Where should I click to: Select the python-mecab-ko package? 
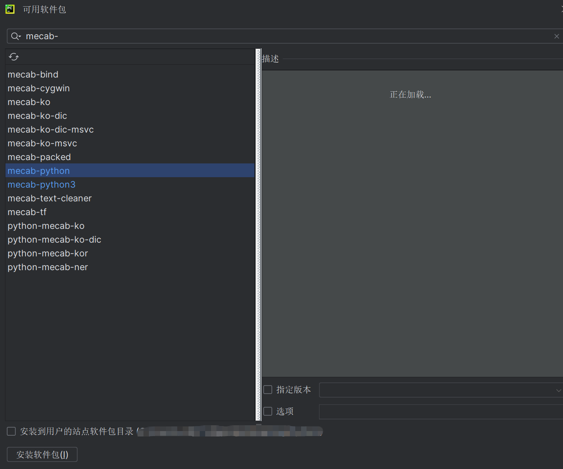point(46,226)
